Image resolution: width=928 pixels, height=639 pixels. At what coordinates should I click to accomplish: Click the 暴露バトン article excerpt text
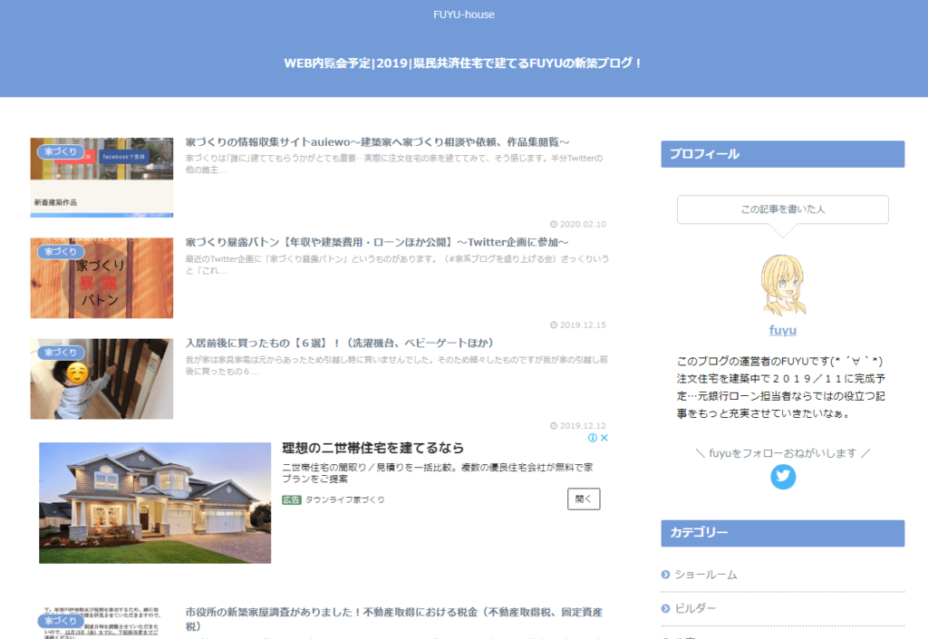(x=397, y=265)
